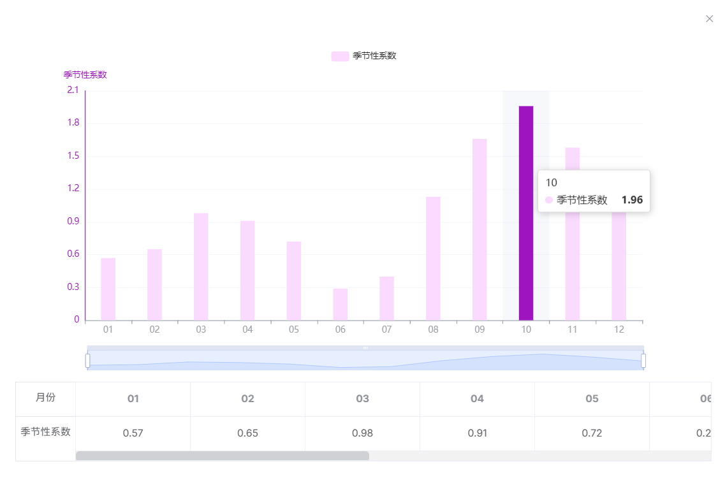The width and height of the screenshot is (725, 478).
Task: Toggle the 季节性系数 legend series
Action: [364, 56]
